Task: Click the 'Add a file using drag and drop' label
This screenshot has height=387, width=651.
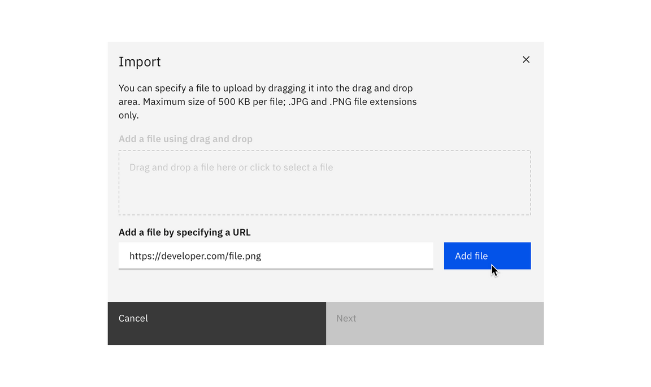Action: coord(185,139)
